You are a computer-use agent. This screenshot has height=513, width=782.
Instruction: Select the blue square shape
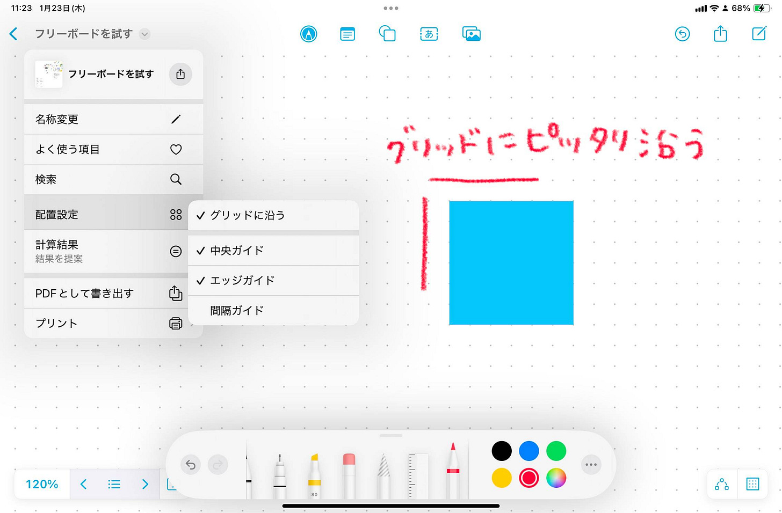511,263
